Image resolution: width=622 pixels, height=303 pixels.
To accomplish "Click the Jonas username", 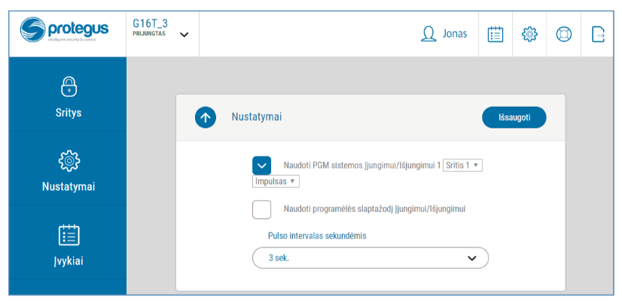I will [455, 34].
